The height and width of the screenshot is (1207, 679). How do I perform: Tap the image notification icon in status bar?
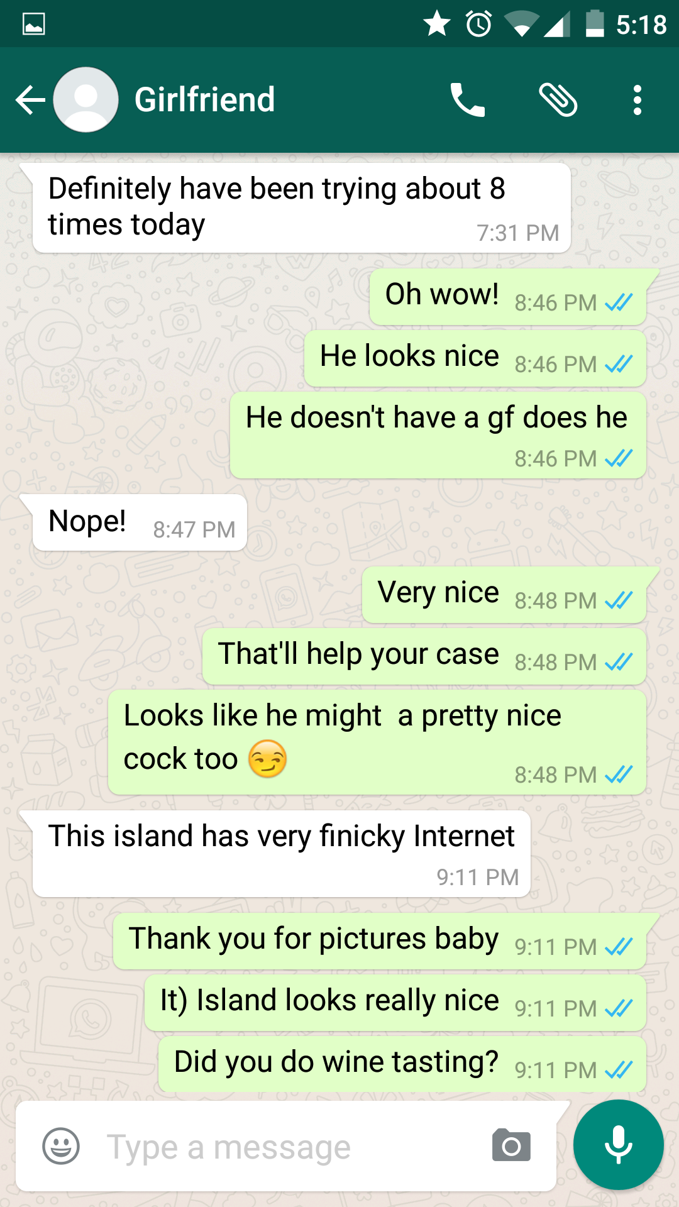pos(33,24)
